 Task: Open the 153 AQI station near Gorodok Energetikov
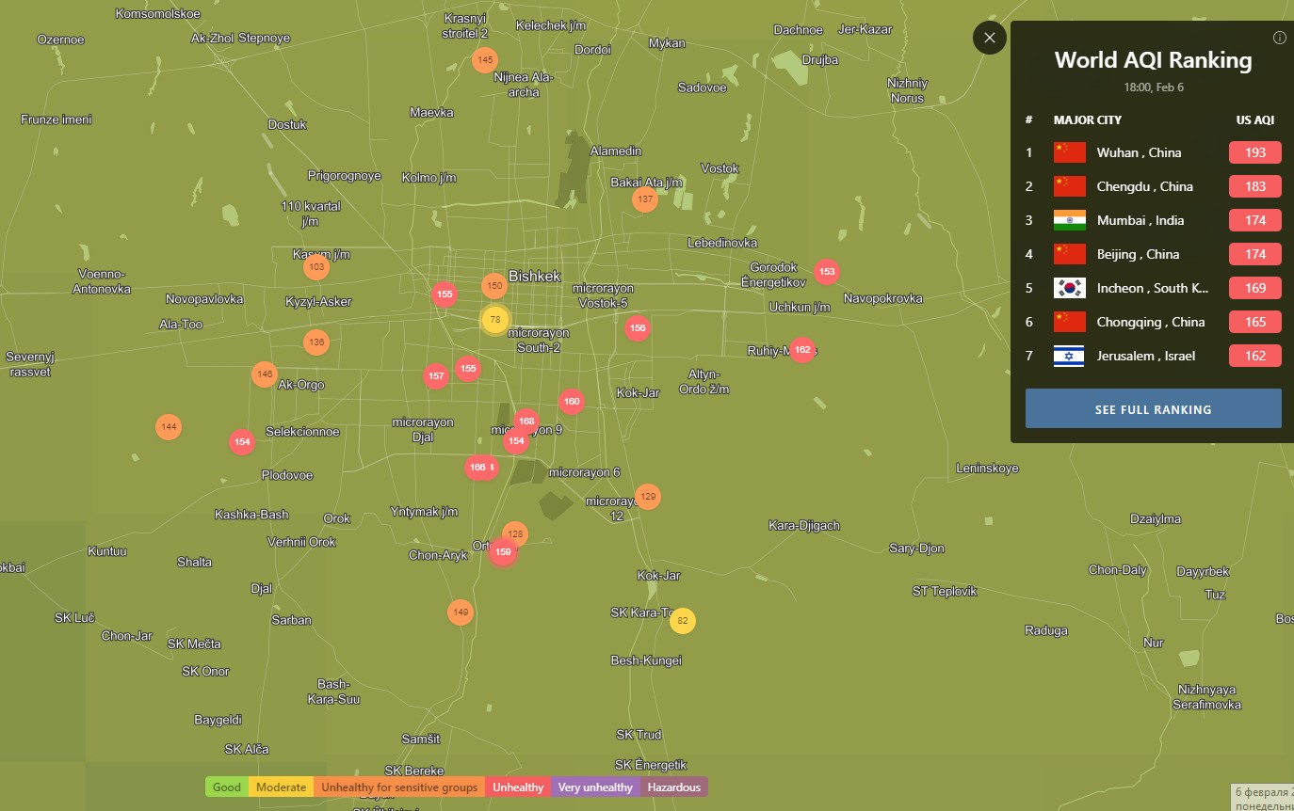pyautogui.click(x=826, y=272)
